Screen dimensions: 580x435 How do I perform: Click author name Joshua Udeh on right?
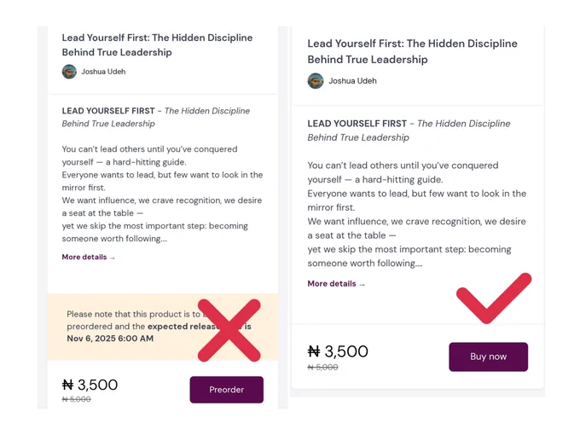(352, 81)
